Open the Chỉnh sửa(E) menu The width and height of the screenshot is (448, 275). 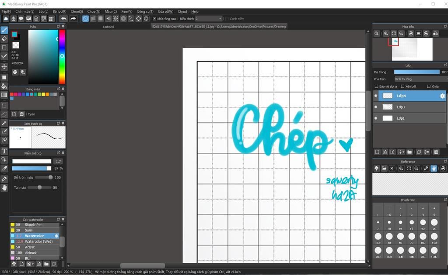pyautogui.click(x=24, y=12)
